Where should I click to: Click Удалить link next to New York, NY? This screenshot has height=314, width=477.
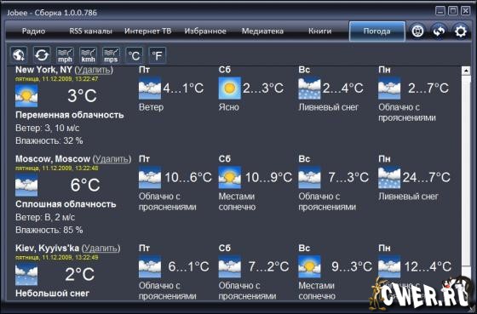(x=94, y=70)
